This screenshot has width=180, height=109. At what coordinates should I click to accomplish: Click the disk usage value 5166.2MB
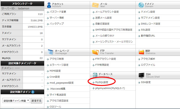(x=37, y=21)
